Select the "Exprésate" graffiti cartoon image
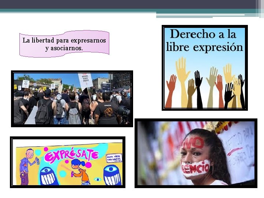The height and width of the screenshot is (198, 264). [x=68, y=162]
